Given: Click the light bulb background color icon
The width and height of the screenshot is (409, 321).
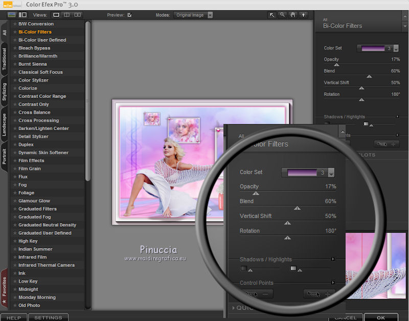Looking at the screenshot, I should pos(304,15).
